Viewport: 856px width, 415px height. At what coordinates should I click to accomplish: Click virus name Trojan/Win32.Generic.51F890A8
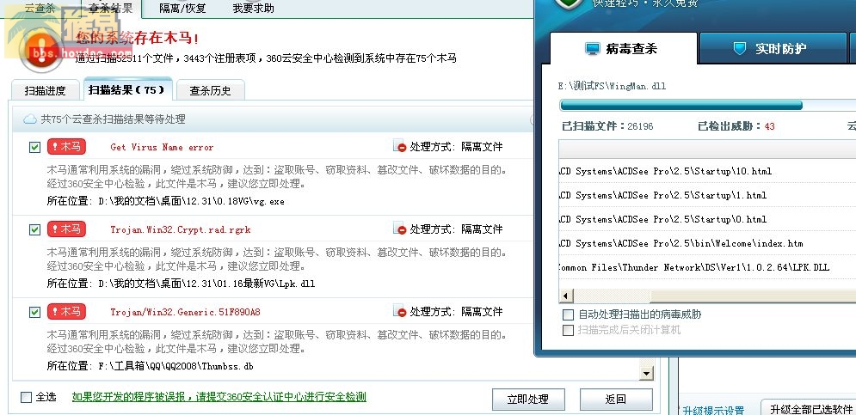coord(185,312)
